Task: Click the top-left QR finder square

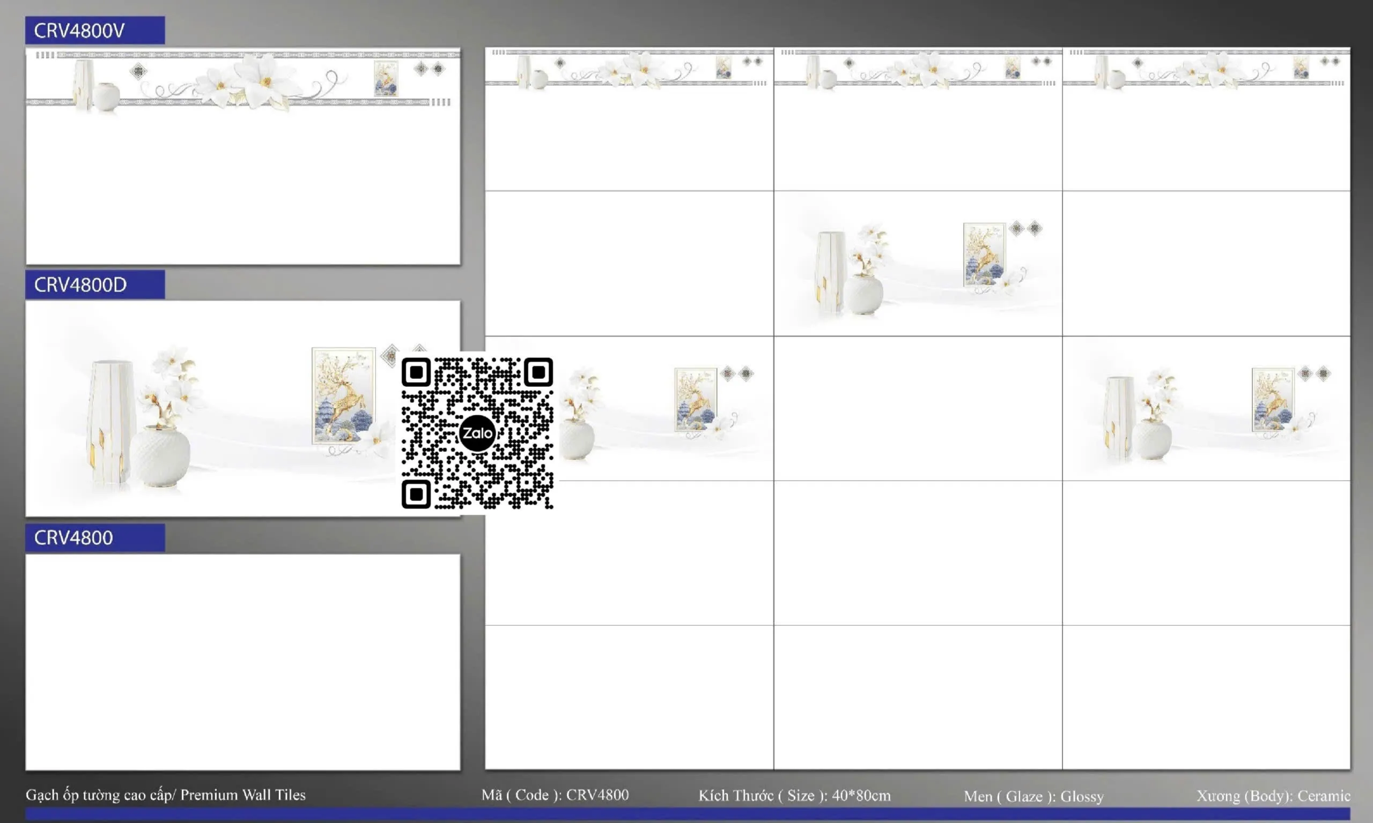Action: pos(416,372)
